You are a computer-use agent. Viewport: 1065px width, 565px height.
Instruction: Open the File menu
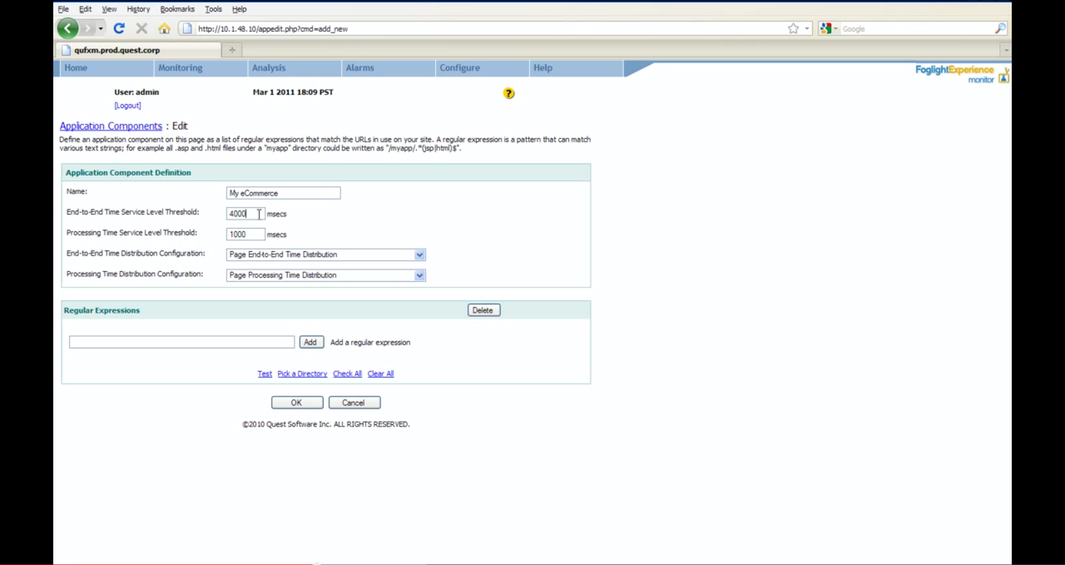[63, 9]
